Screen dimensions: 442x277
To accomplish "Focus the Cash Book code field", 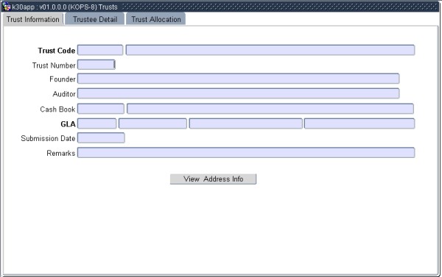I will 101,109.
